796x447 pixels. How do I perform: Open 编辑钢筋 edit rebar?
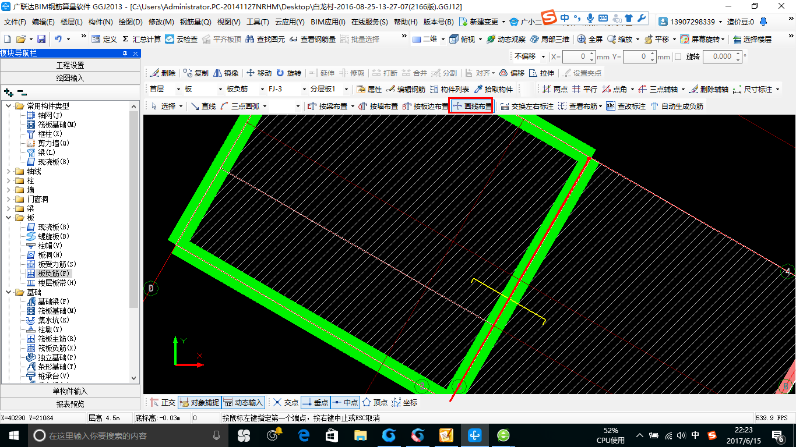(406, 89)
